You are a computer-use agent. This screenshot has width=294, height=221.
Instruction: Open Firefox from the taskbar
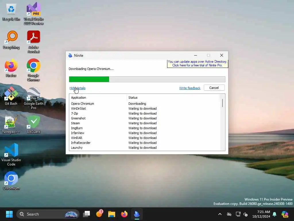(x=124, y=214)
